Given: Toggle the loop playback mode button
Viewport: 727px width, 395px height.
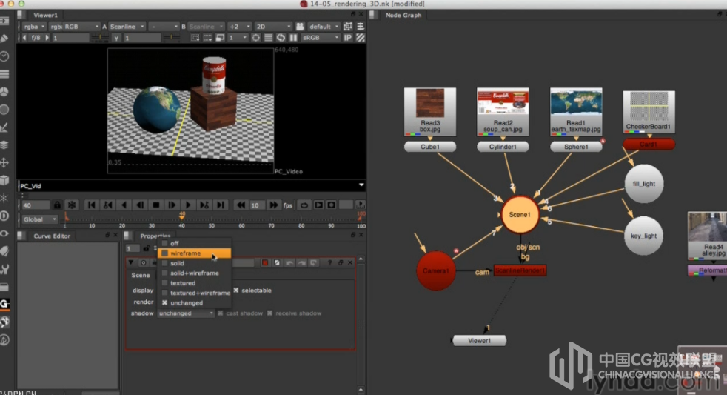Looking at the screenshot, I should coord(304,205).
